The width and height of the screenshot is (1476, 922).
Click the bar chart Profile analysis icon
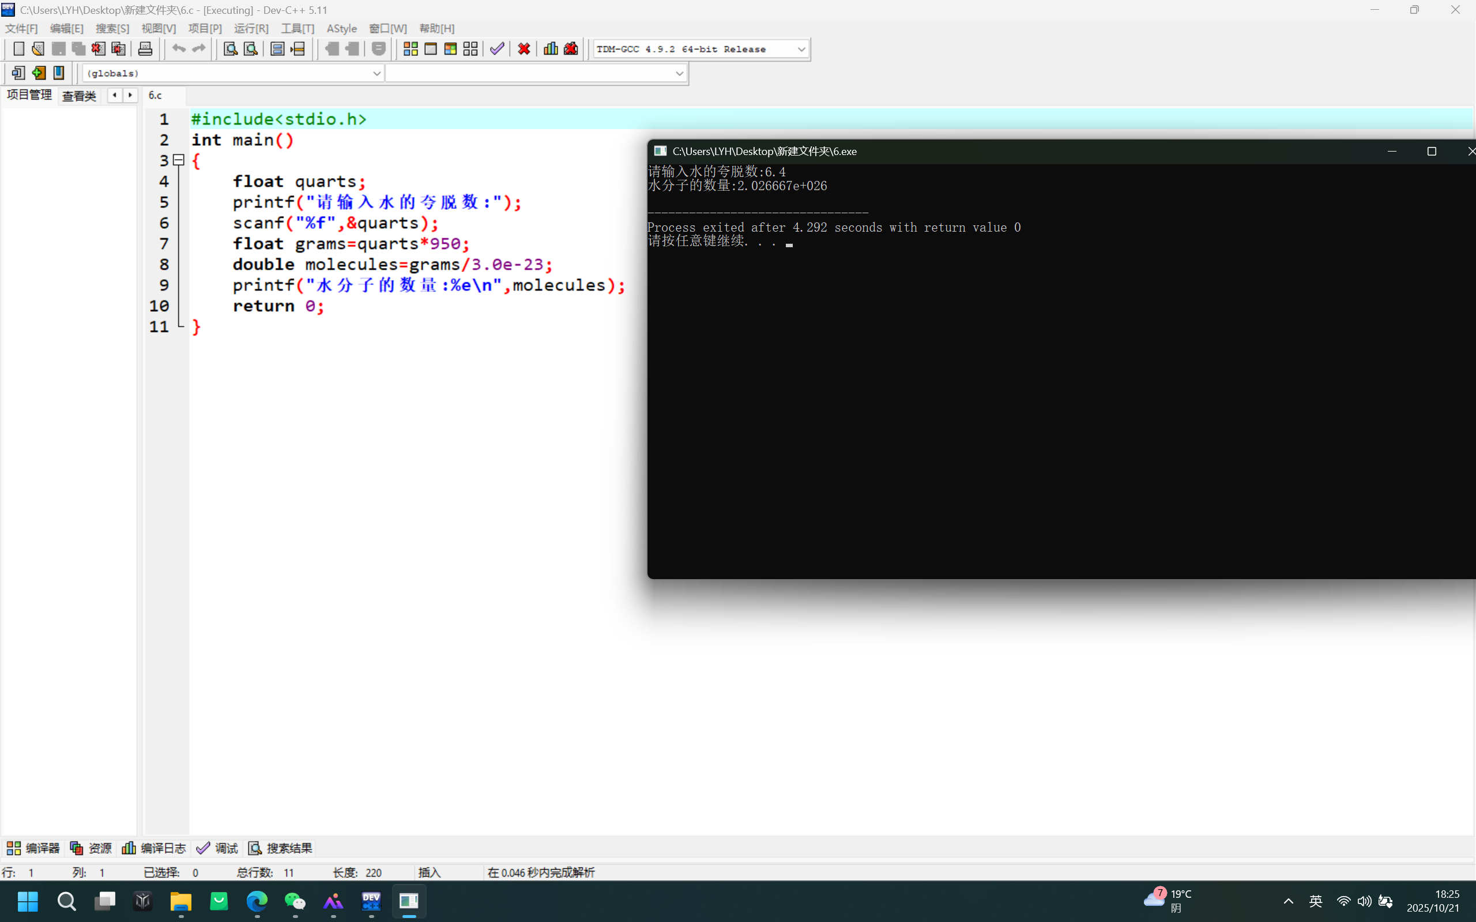pyautogui.click(x=550, y=49)
